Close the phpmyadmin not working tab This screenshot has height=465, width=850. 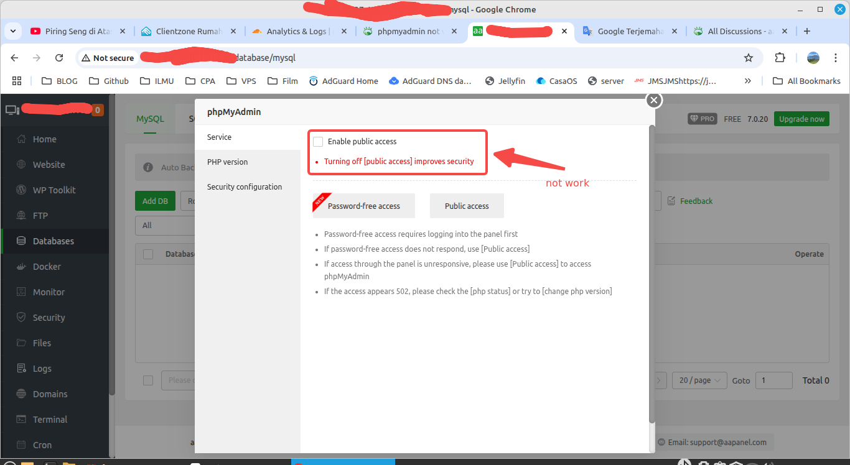click(x=455, y=31)
